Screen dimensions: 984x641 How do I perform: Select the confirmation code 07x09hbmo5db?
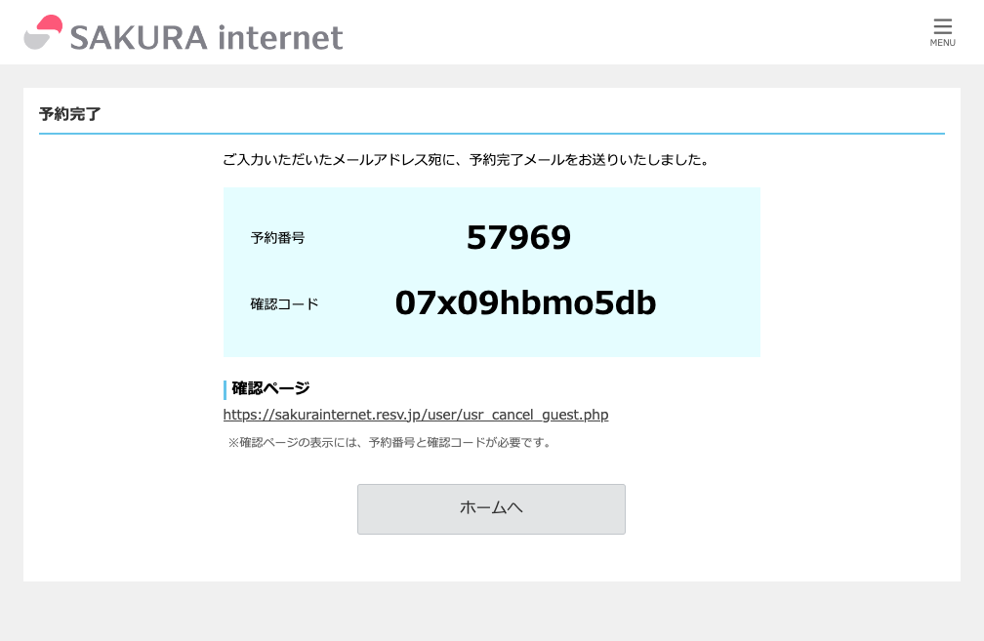pyautogui.click(x=525, y=303)
